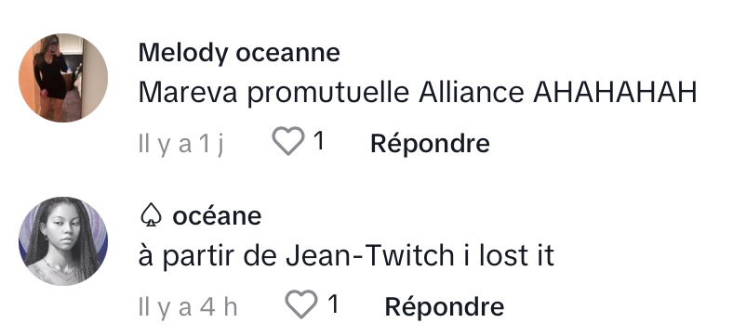Click the word Mareva in Melody's comment
The width and height of the screenshot is (746, 336).
click(188, 92)
